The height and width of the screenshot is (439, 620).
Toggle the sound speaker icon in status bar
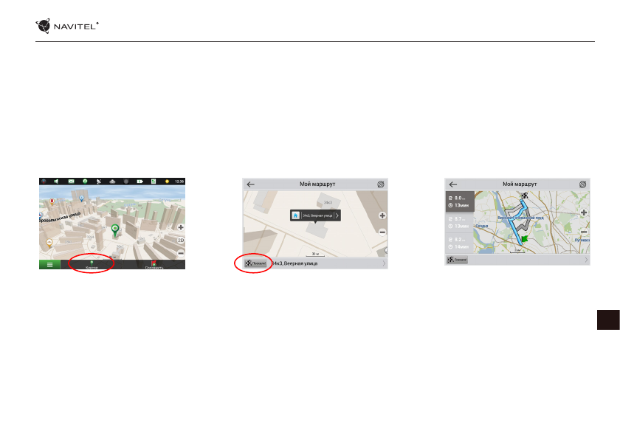click(58, 182)
